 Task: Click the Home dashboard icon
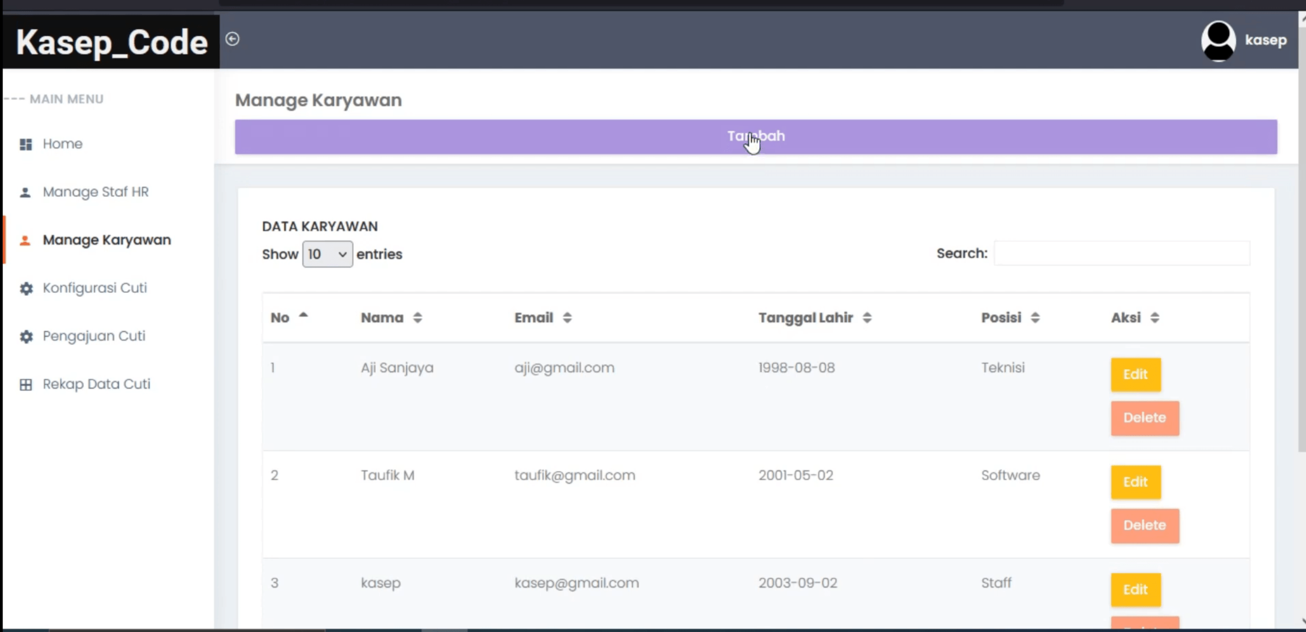pos(26,144)
